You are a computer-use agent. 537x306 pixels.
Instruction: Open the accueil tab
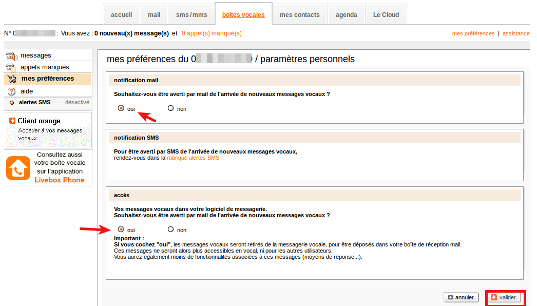coord(121,15)
